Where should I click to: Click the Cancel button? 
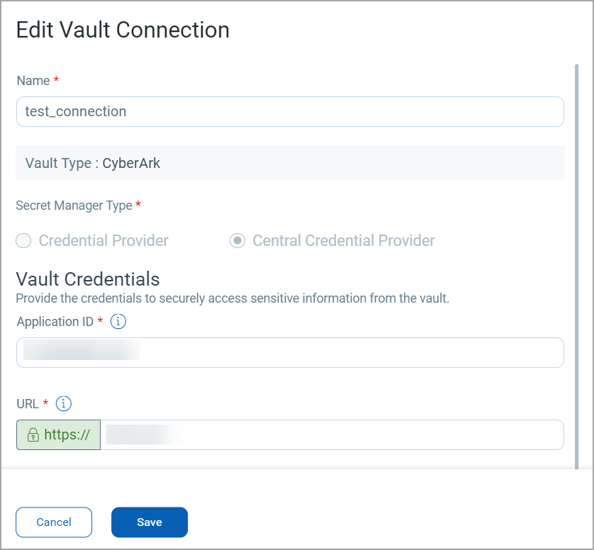[53, 522]
